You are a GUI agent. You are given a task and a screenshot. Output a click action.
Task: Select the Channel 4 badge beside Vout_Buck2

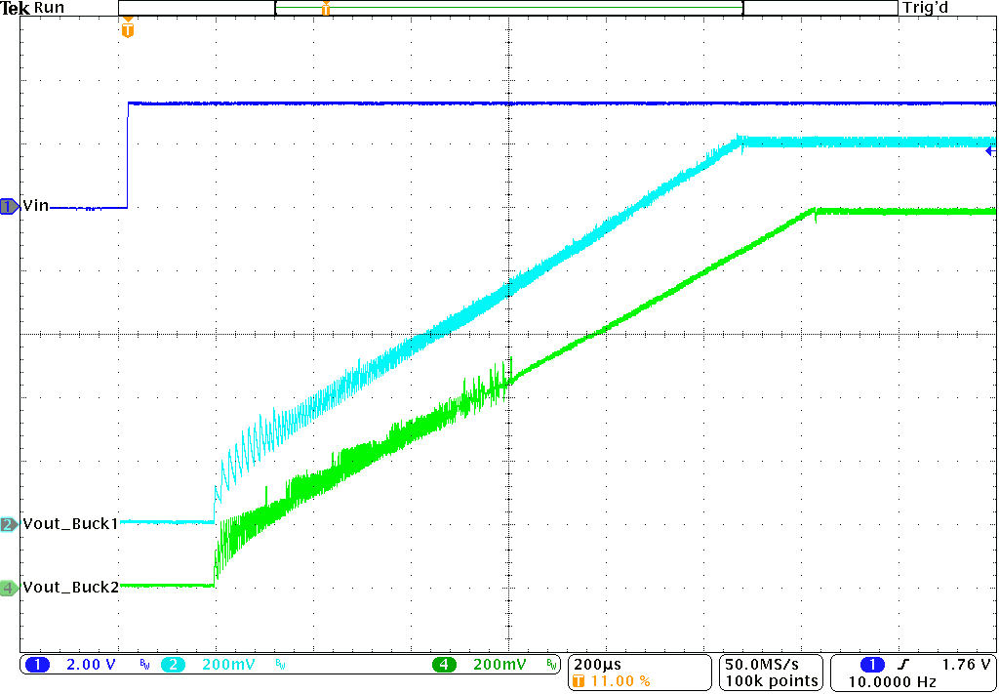coord(6,587)
